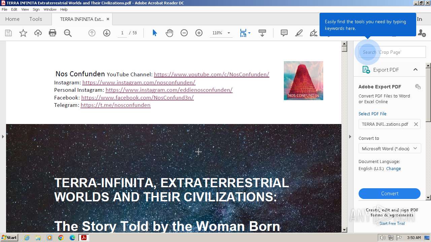
Task: Open the Sign document pen icon
Action: (313, 33)
